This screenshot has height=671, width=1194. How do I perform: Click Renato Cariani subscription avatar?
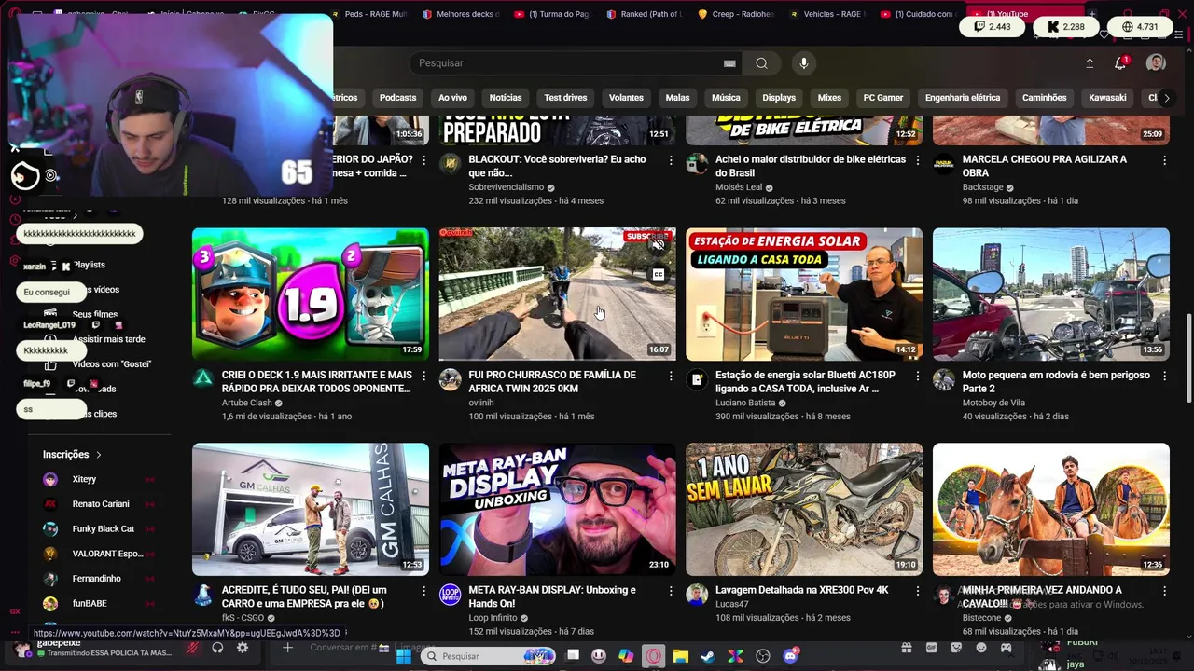point(50,504)
